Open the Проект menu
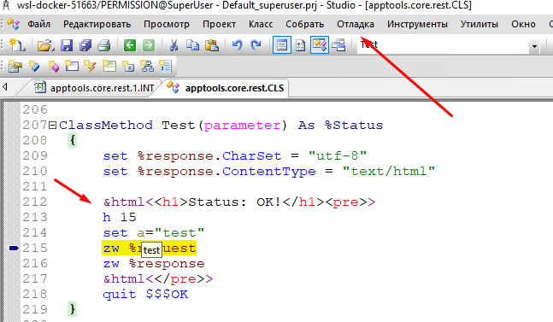 tap(219, 24)
